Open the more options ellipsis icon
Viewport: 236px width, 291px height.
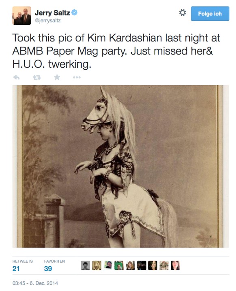point(77,78)
